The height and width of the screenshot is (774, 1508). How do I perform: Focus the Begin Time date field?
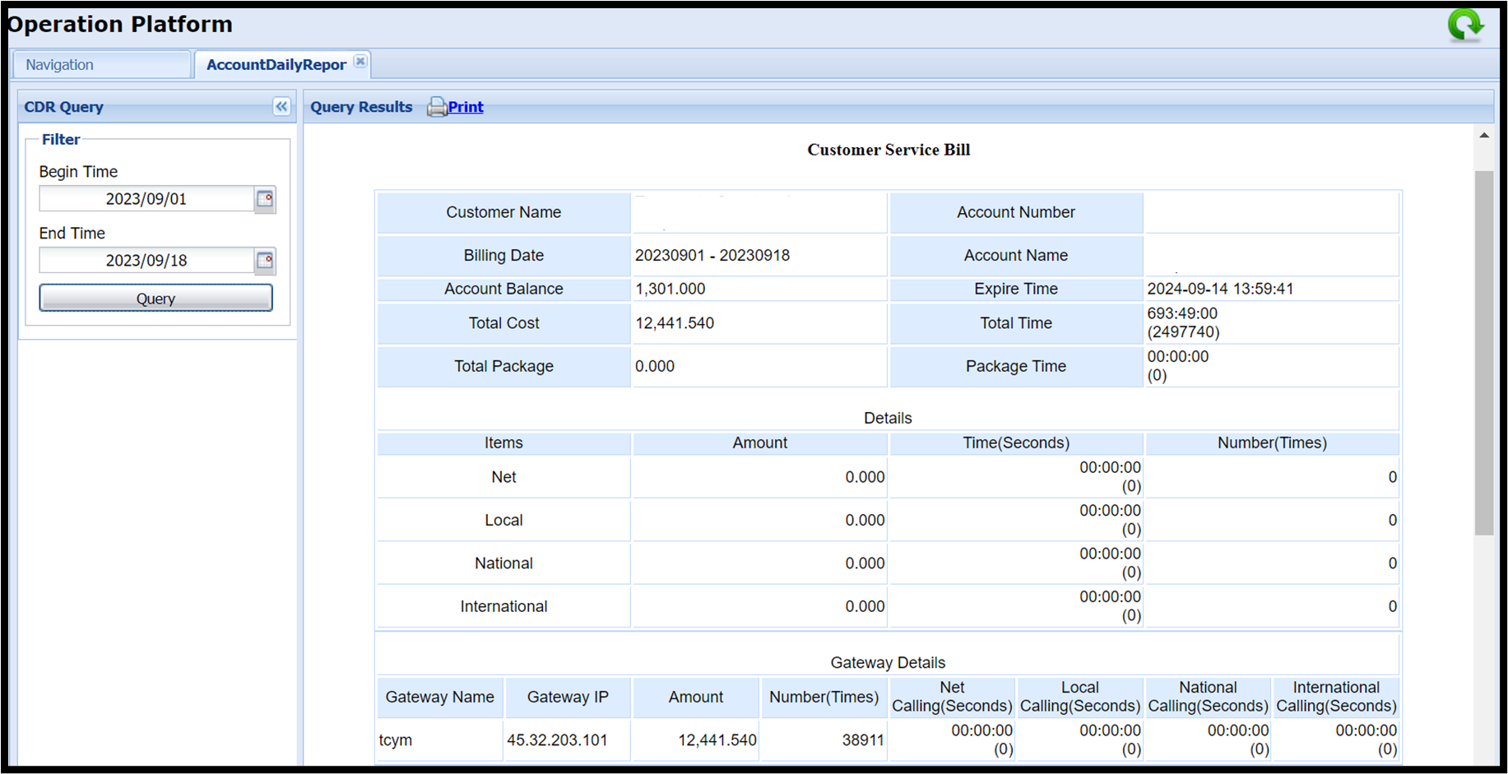[146, 199]
